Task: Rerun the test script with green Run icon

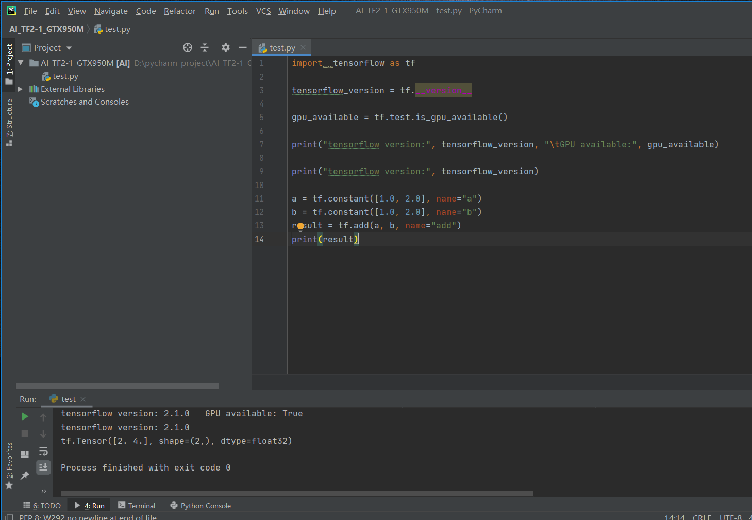Action: [24, 416]
